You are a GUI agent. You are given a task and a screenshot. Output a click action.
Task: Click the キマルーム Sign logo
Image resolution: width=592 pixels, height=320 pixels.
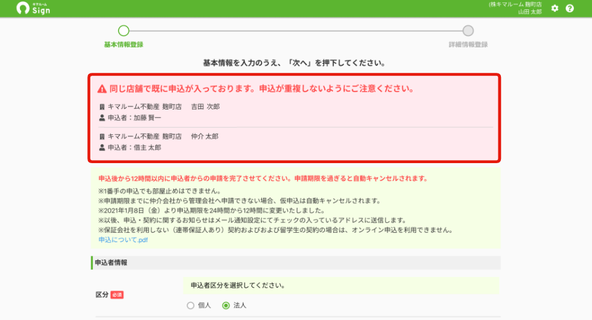point(33,8)
